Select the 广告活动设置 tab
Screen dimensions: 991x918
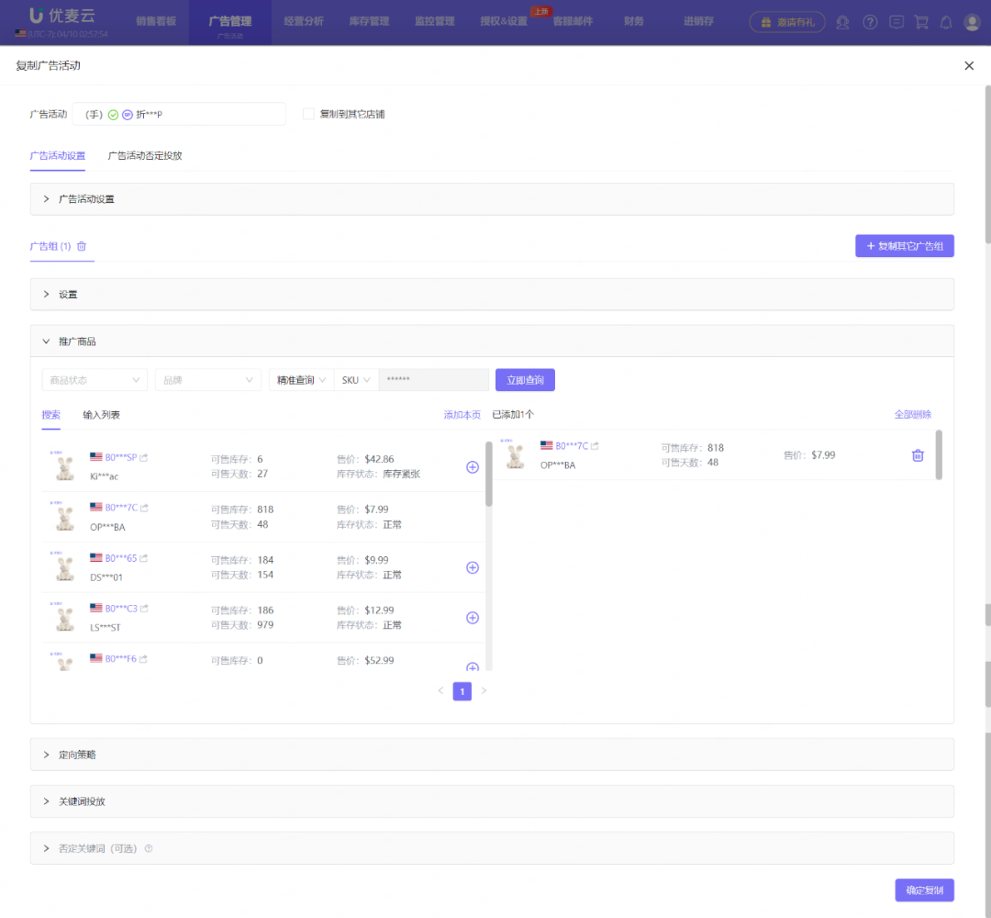coord(58,155)
